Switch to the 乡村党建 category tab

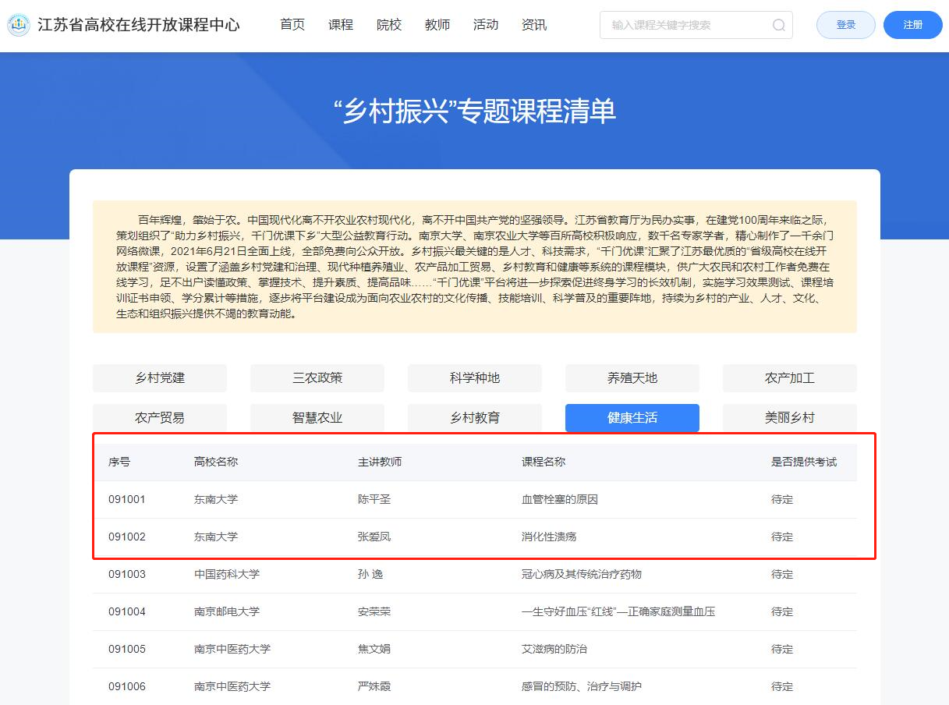point(160,378)
